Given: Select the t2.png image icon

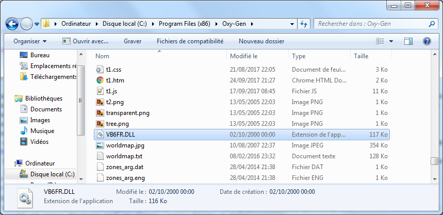Looking at the screenshot, I should point(100,102).
